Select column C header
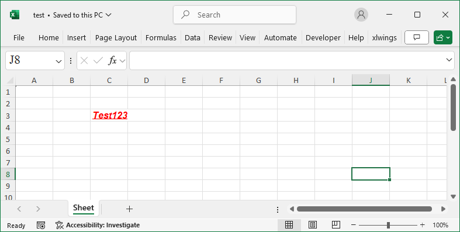 tap(109, 81)
